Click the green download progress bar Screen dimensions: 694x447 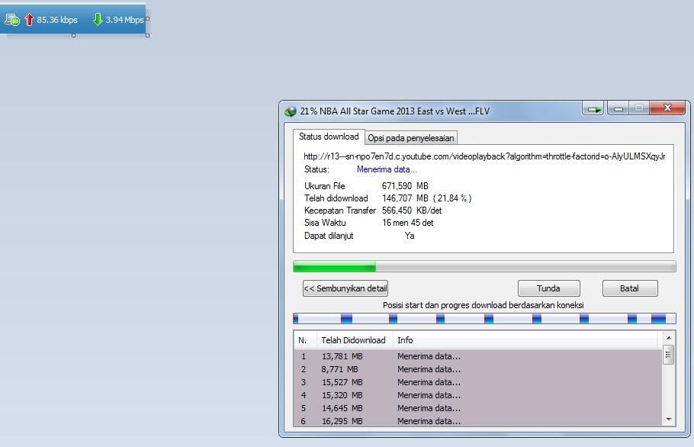484,266
